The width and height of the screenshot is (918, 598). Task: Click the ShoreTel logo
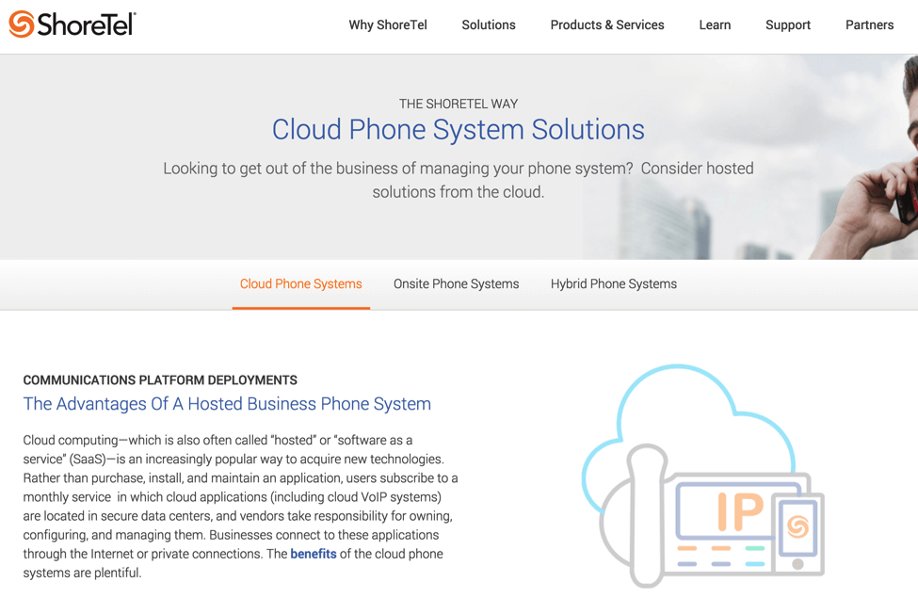pos(72,24)
